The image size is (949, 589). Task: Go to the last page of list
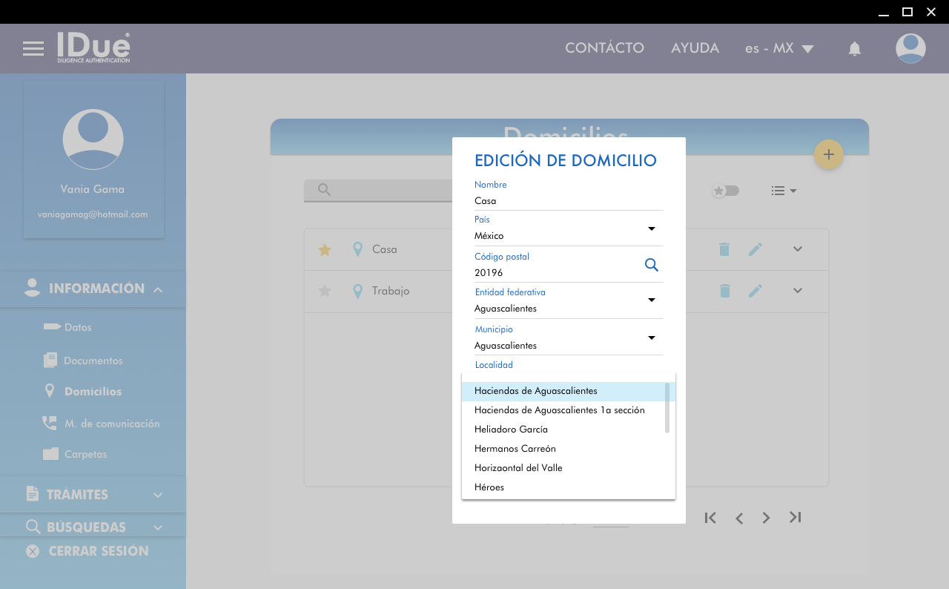[795, 518]
